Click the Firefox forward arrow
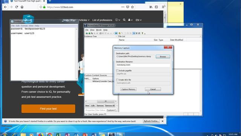This screenshot has height=136, width=241. 11,7
